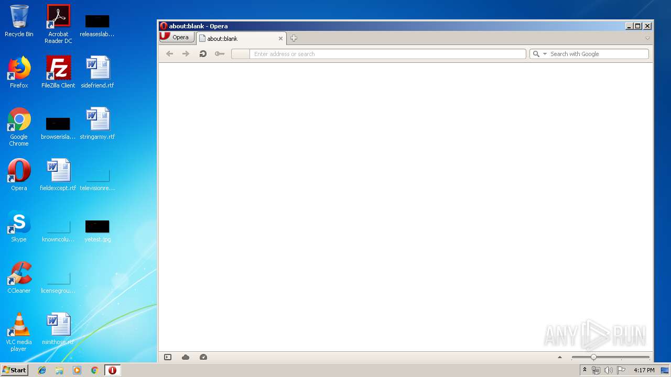671x377 pixels.
Task: Select the Firefox desktop shortcut
Action: (19, 72)
